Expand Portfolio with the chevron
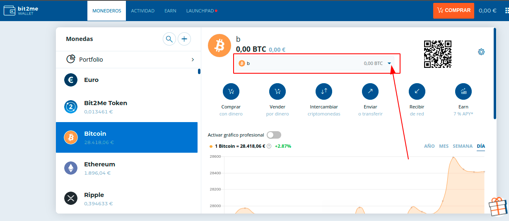Screen dimensions: 509x221 193,60
